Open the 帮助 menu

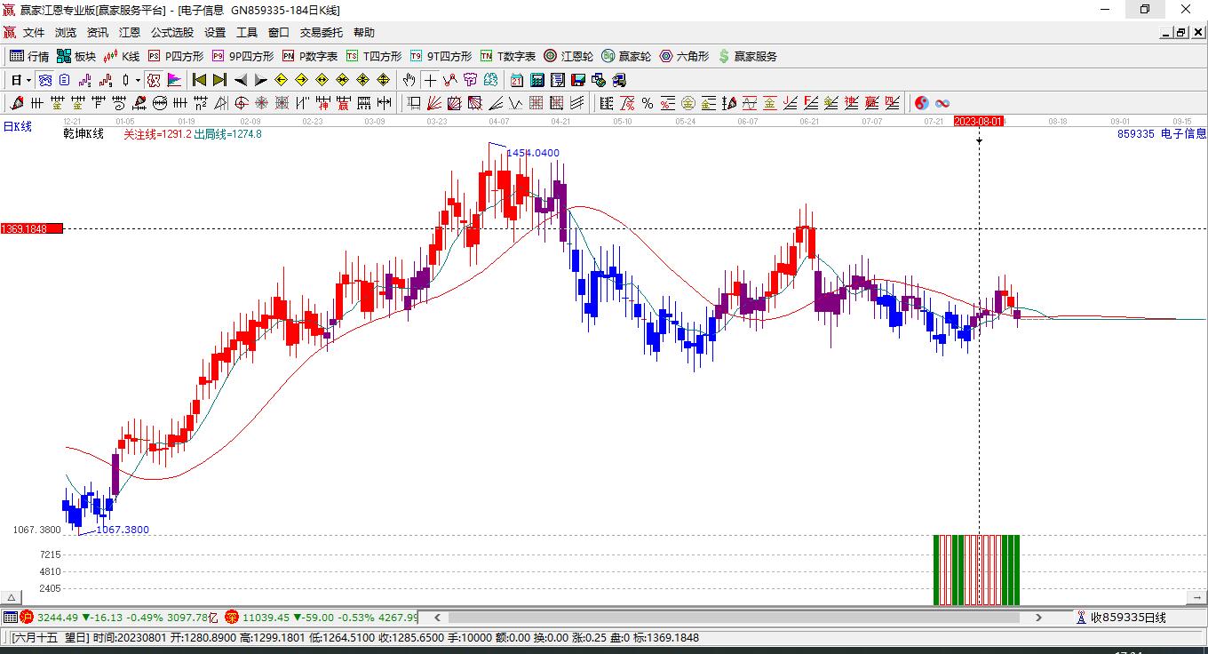pos(364,32)
